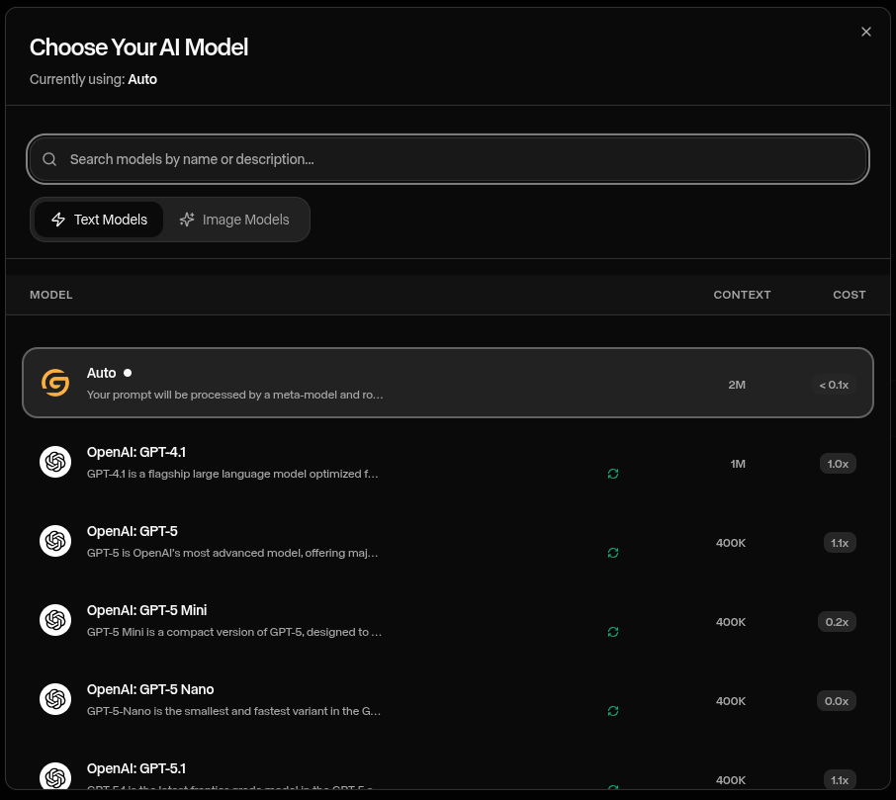Click the lightning bolt icon on Text Models
The height and width of the screenshot is (800, 896).
coord(58,219)
